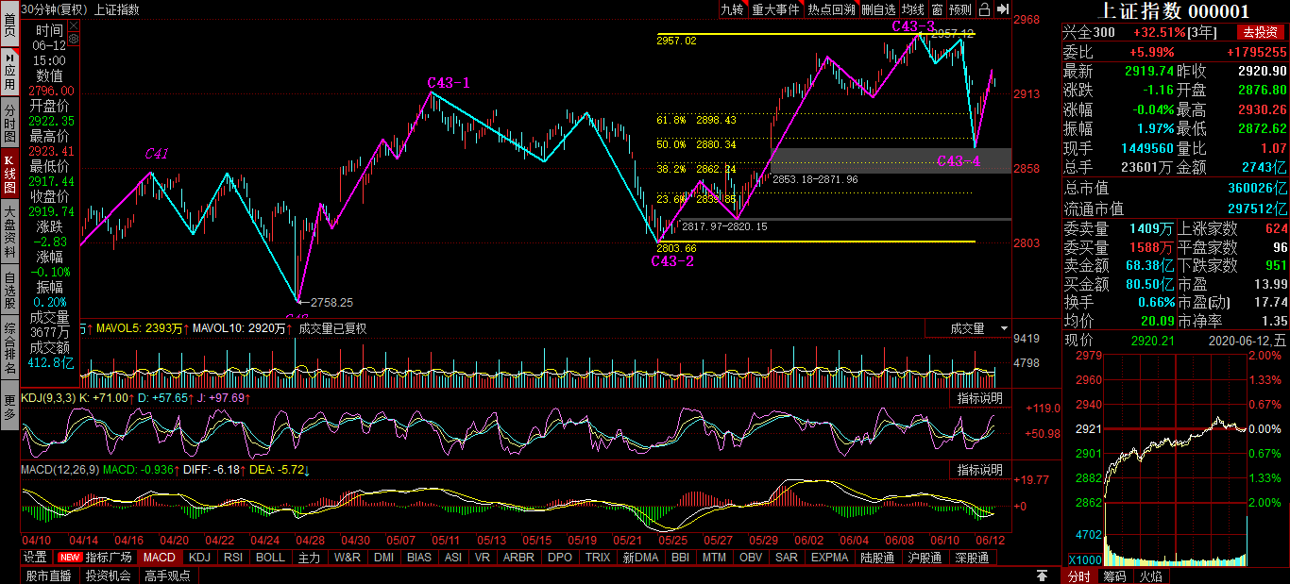Click the 窗 window layout tool
Screen dimensions: 1290x584
pyautogui.click(x=936, y=9)
